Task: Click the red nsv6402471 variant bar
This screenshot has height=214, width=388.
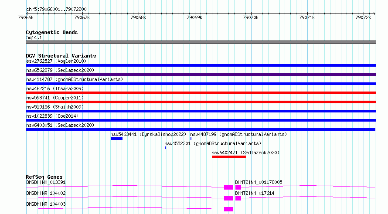Action: (x=229, y=157)
